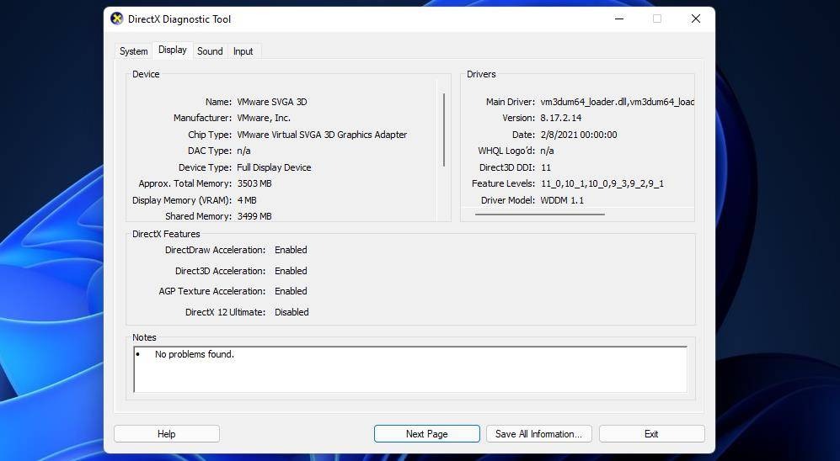The height and width of the screenshot is (461, 840).
Task: Click Save All Information button
Action: click(538, 434)
